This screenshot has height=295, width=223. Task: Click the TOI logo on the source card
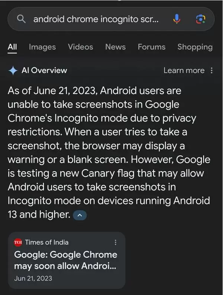point(18,242)
